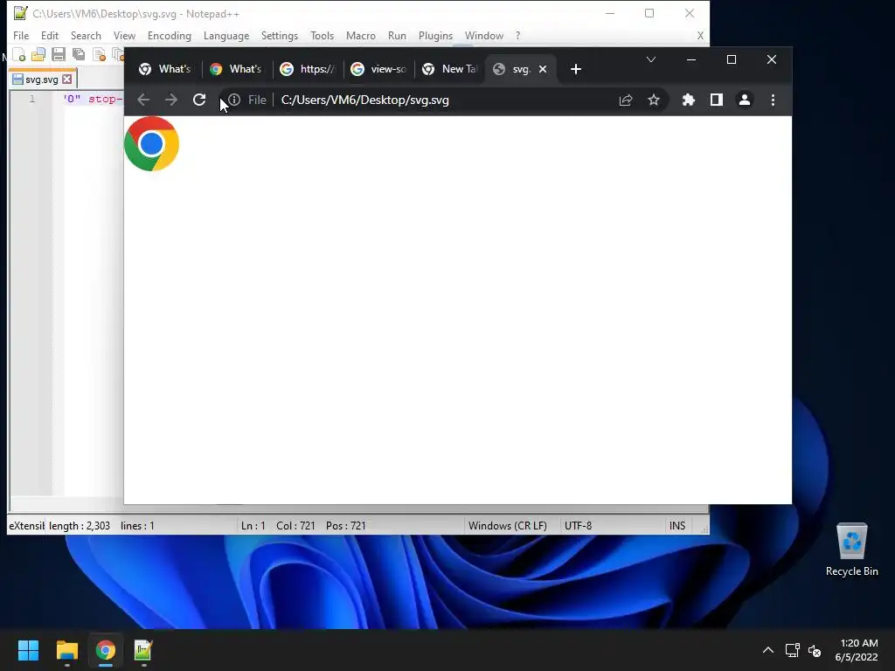Switch to the view-source tab
The image size is (895, 671).
378,69
